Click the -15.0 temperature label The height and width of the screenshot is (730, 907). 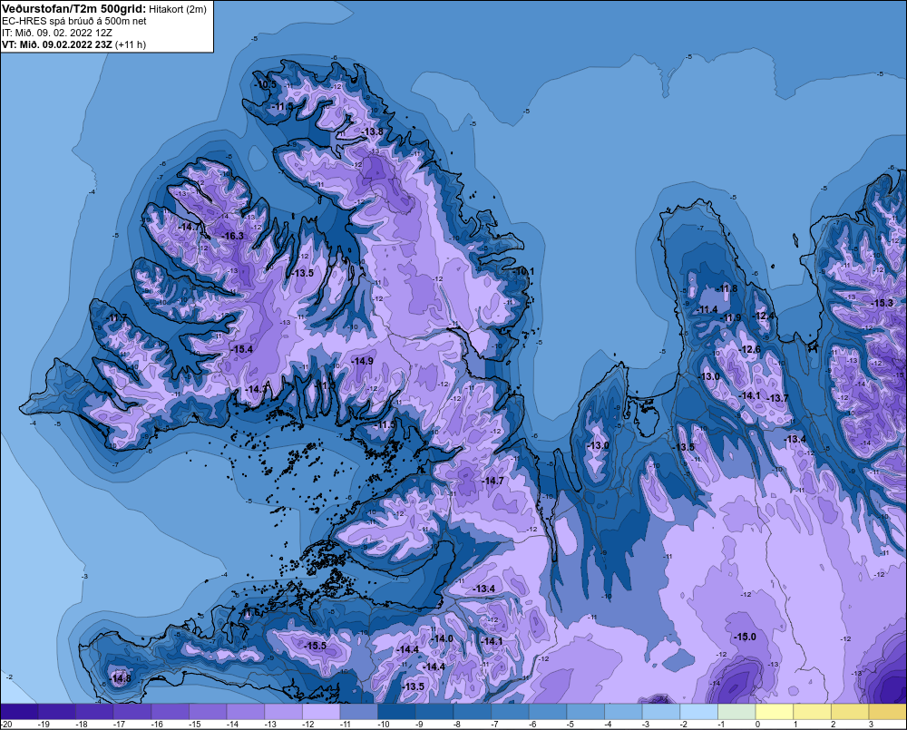click(745, 637)
